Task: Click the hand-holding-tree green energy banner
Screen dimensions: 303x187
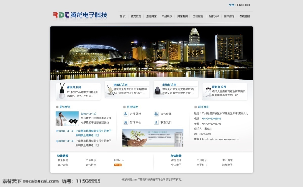Action: point(153,138)
